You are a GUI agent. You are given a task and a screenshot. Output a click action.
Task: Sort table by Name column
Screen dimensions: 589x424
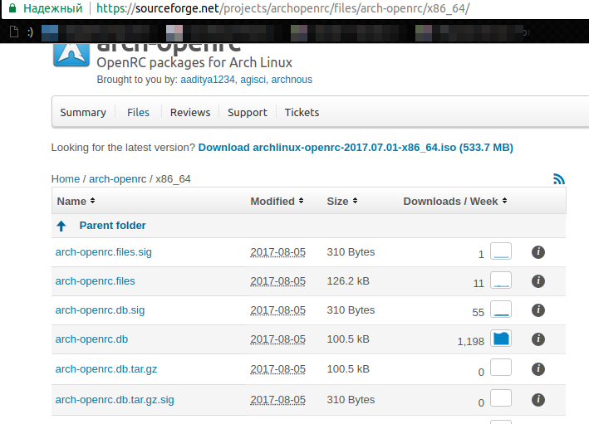point(76,201)
